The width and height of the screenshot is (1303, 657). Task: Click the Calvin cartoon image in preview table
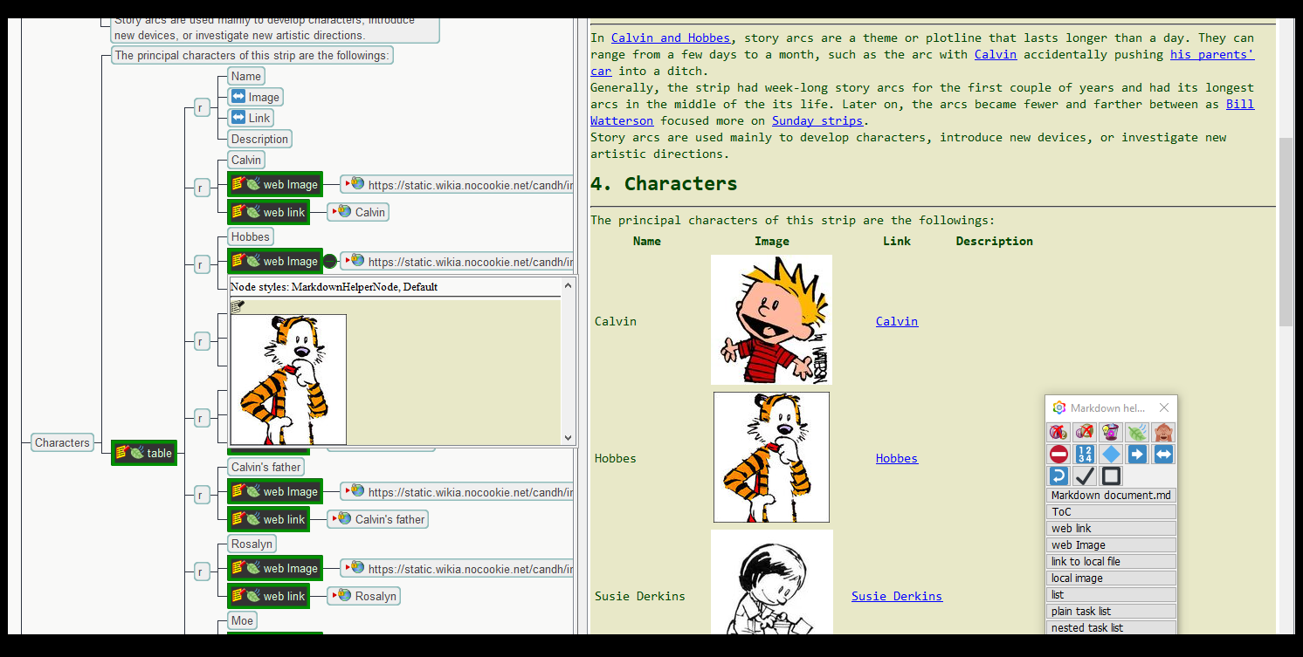(x=771, y=319)
